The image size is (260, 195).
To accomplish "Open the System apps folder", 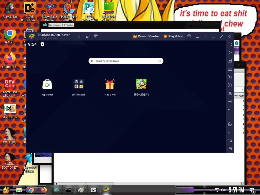I will [x=79, y=84].
